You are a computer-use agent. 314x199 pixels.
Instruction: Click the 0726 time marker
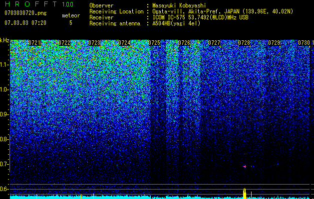(184, 43)
